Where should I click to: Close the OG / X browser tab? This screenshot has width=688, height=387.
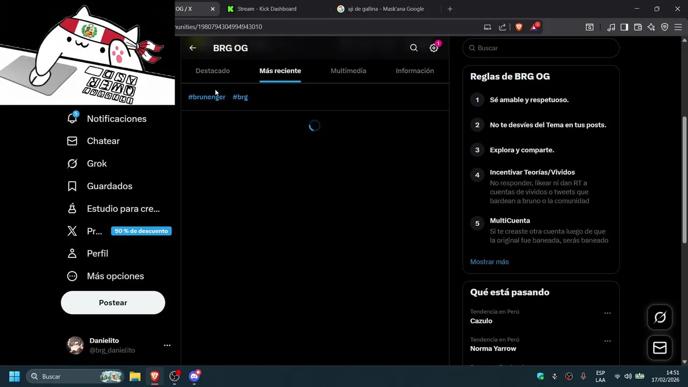coord(212,9)
